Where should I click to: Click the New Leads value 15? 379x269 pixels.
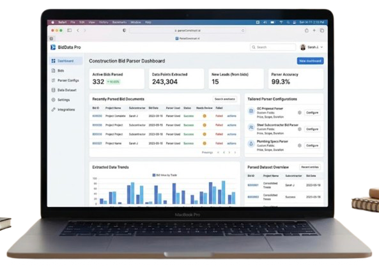tap(215, 82)
